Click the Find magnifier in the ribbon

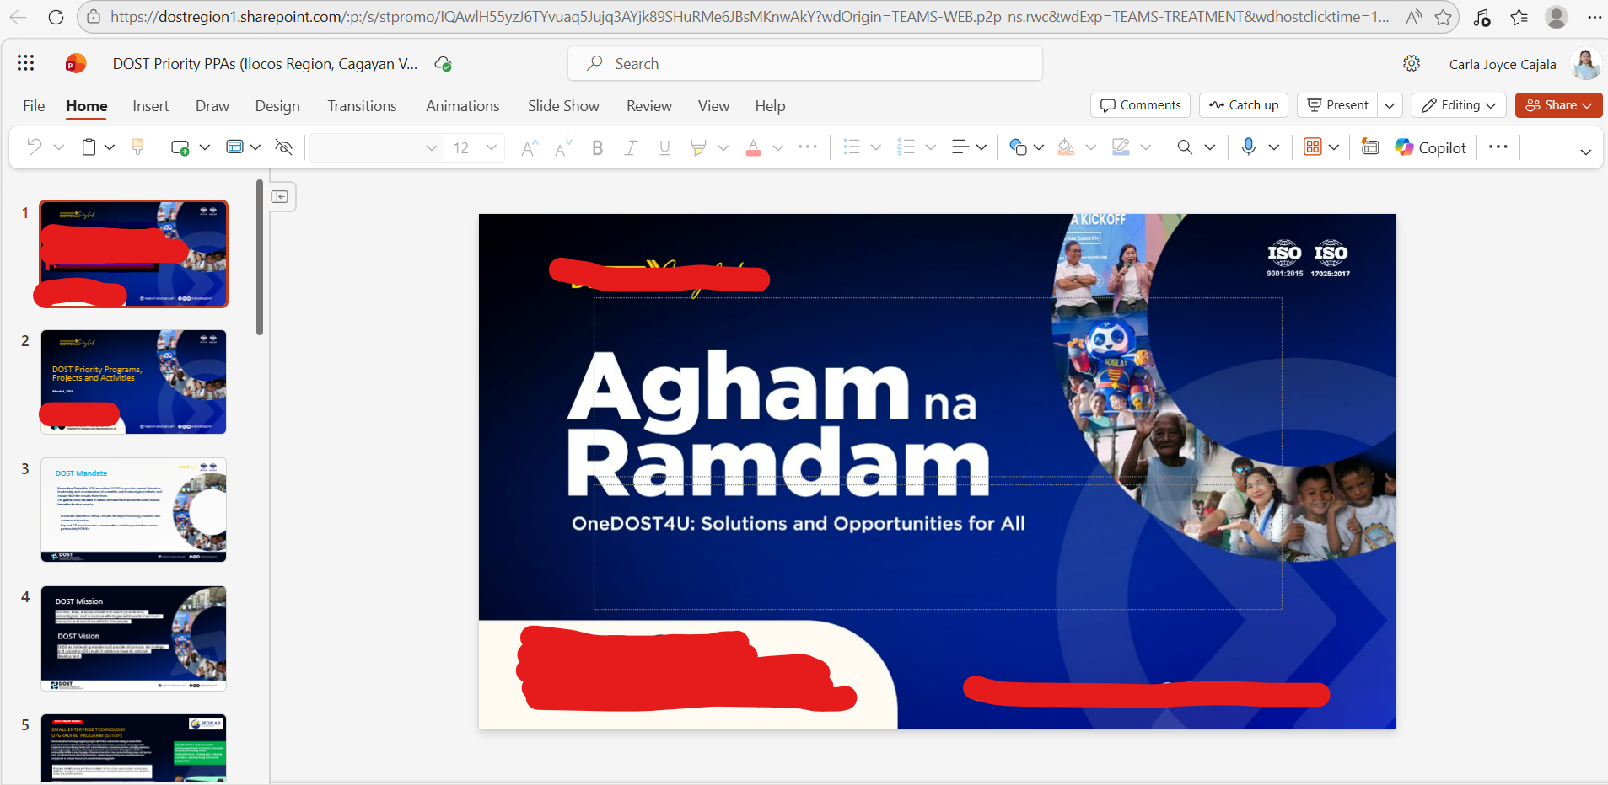(1185, 147)
